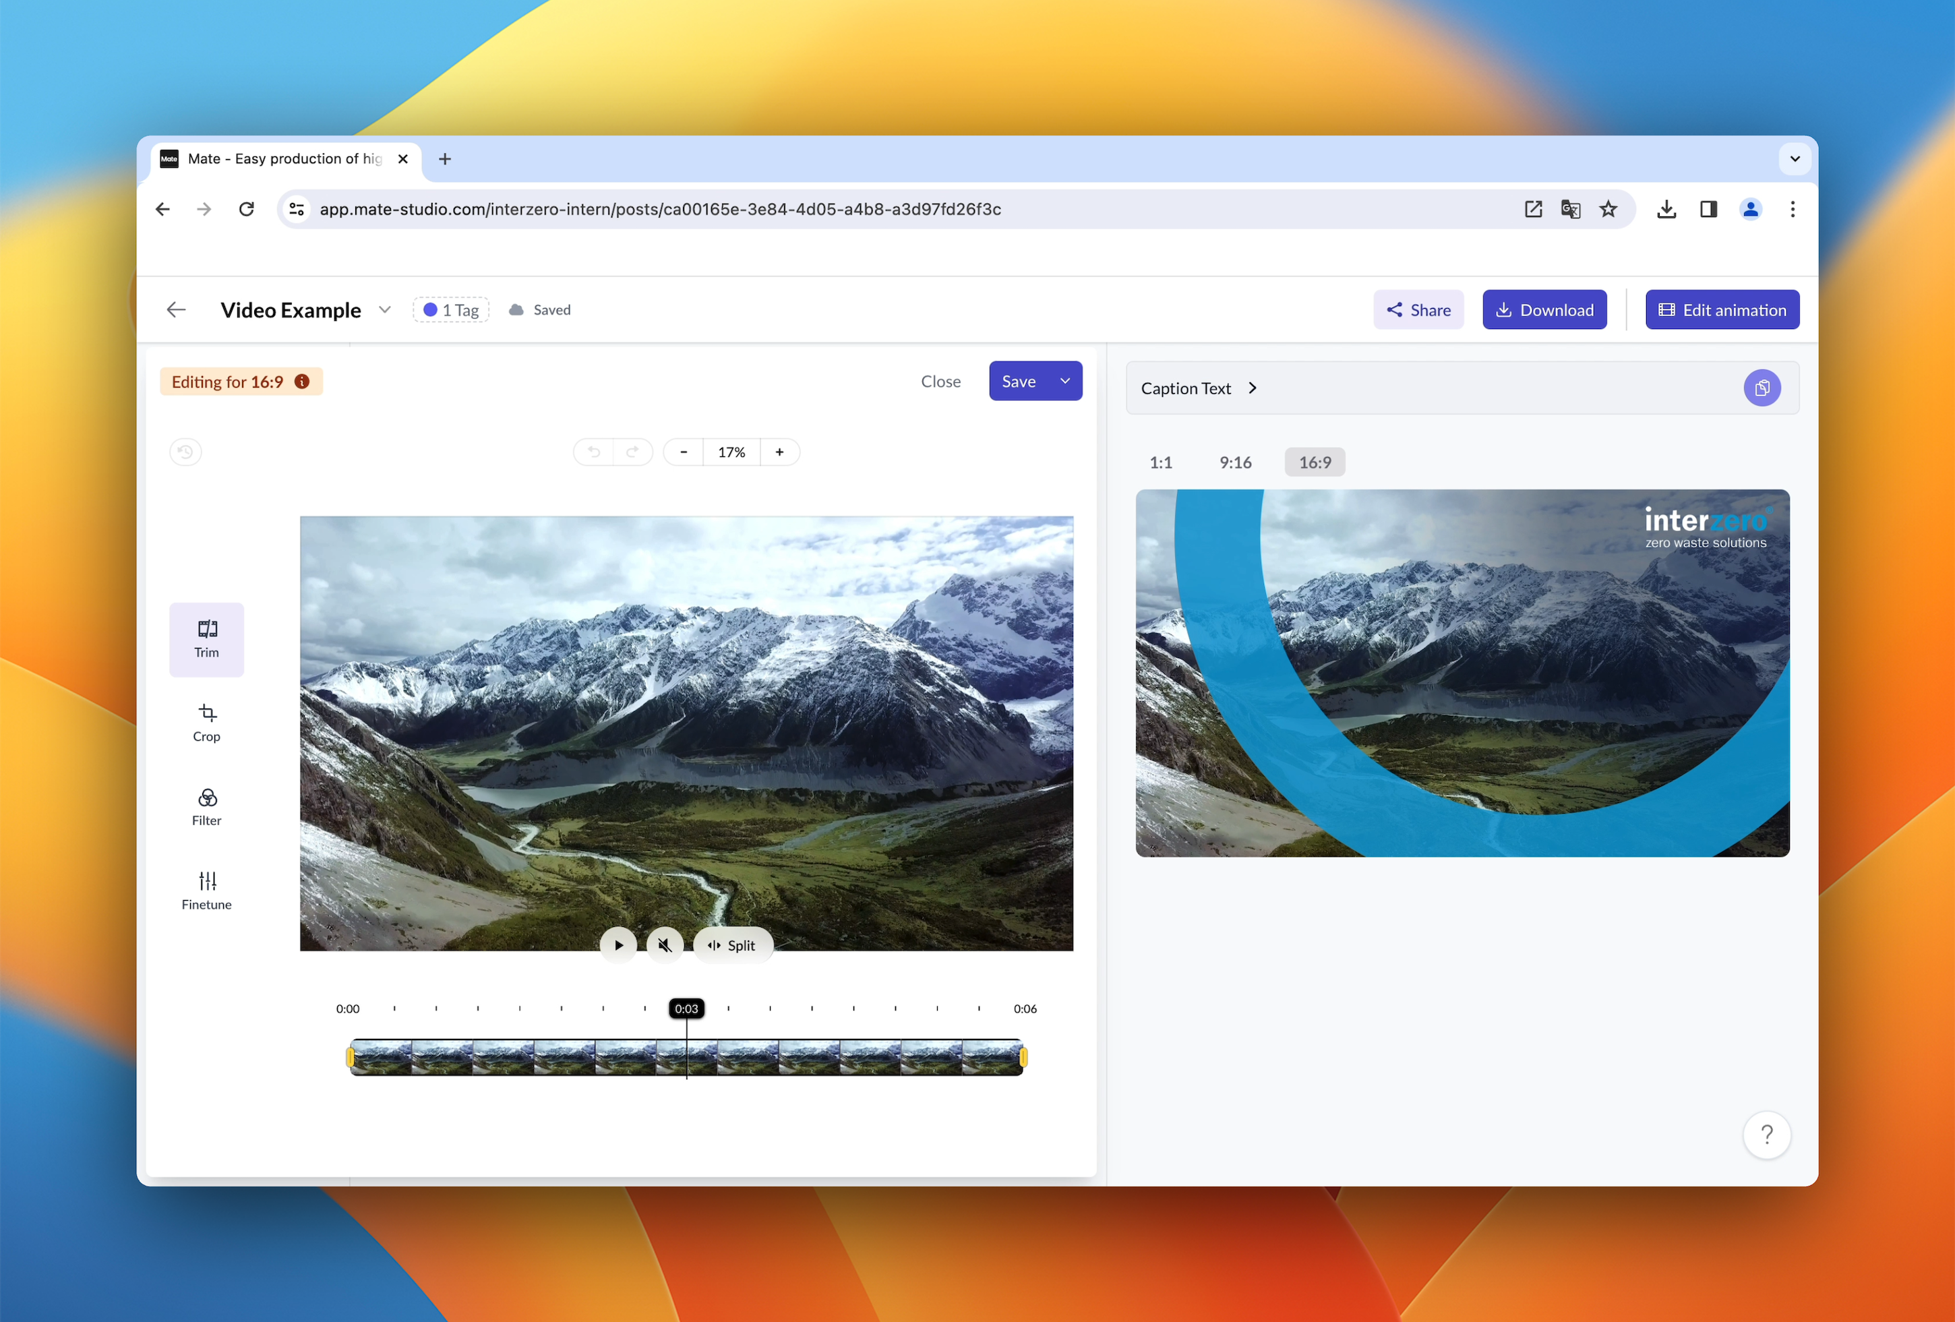Toggle the bookmark star in the browser
1955x1322 pixels.
(1608, 210)
